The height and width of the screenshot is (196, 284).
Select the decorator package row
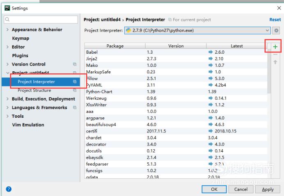click(176, 144)
